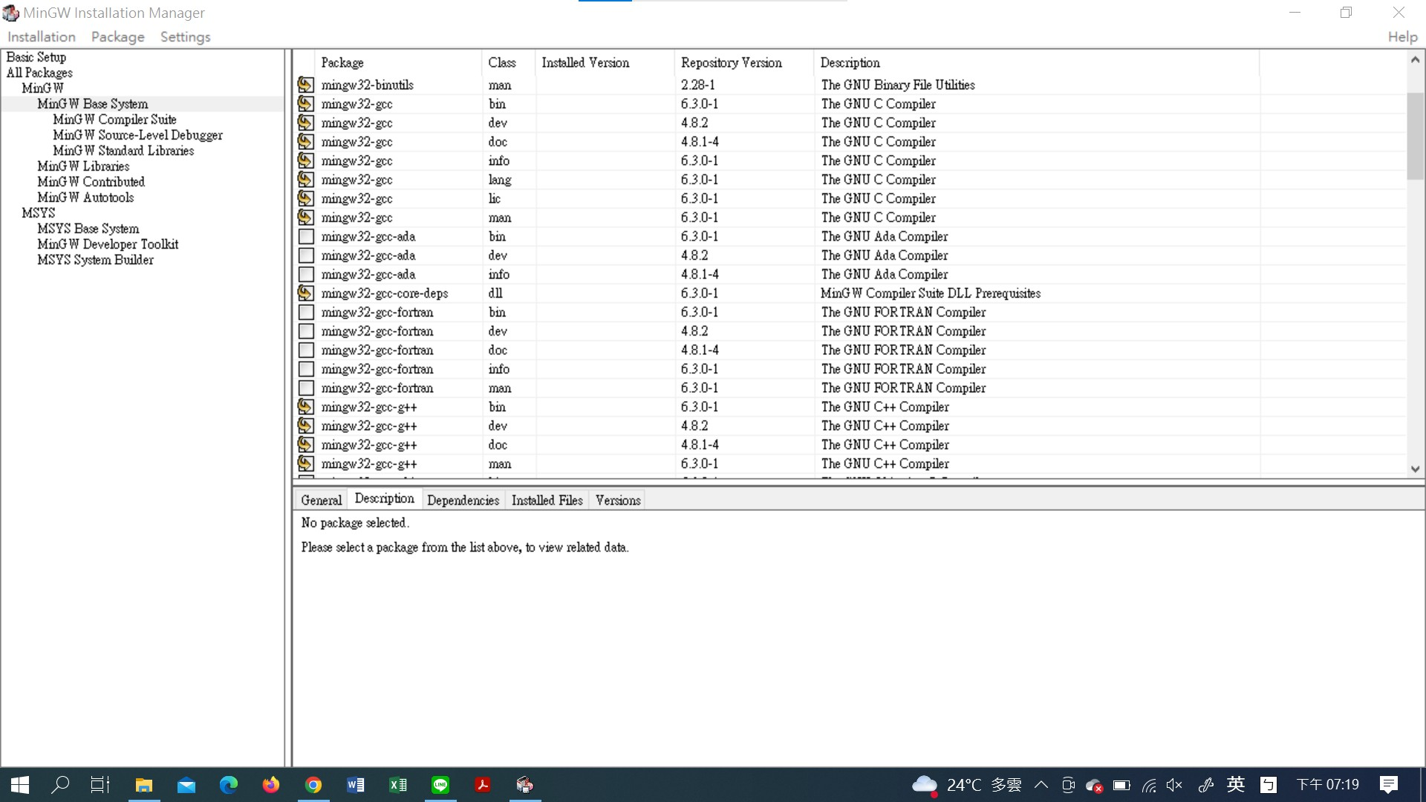
Task: Click marked icon for mingw32-gcc-g++ bin
Action: click(x=305, y=407)
